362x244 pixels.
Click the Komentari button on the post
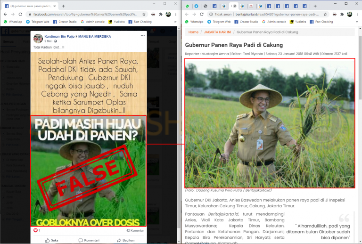click(x=89, y=240)
